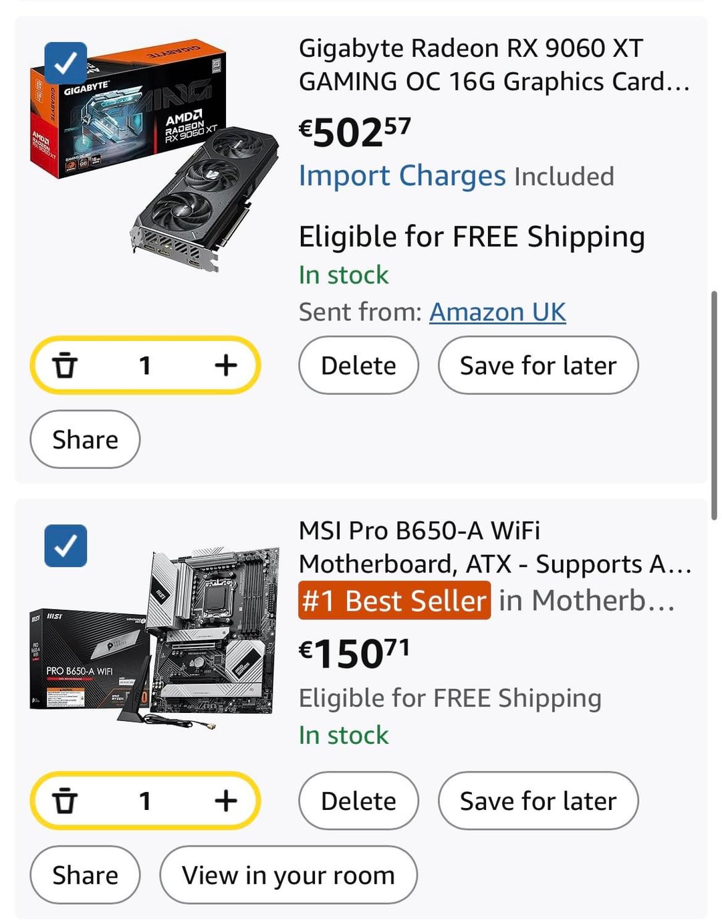The image size is (722, 923).
Task: Save the Gigabyte graphics card for later
Action: (538, 365)
